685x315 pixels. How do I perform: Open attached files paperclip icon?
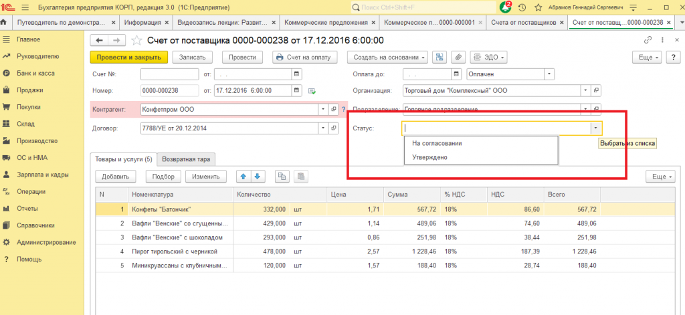458,58
